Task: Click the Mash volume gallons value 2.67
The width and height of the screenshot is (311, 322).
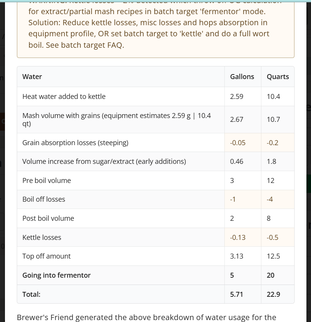Action: [x=237, y=120]
